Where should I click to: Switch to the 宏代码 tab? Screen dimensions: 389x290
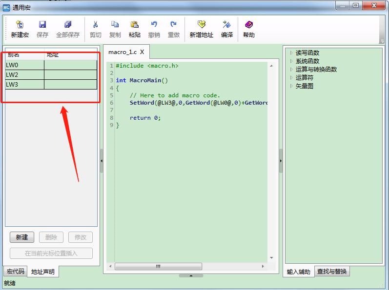[15, 272]
